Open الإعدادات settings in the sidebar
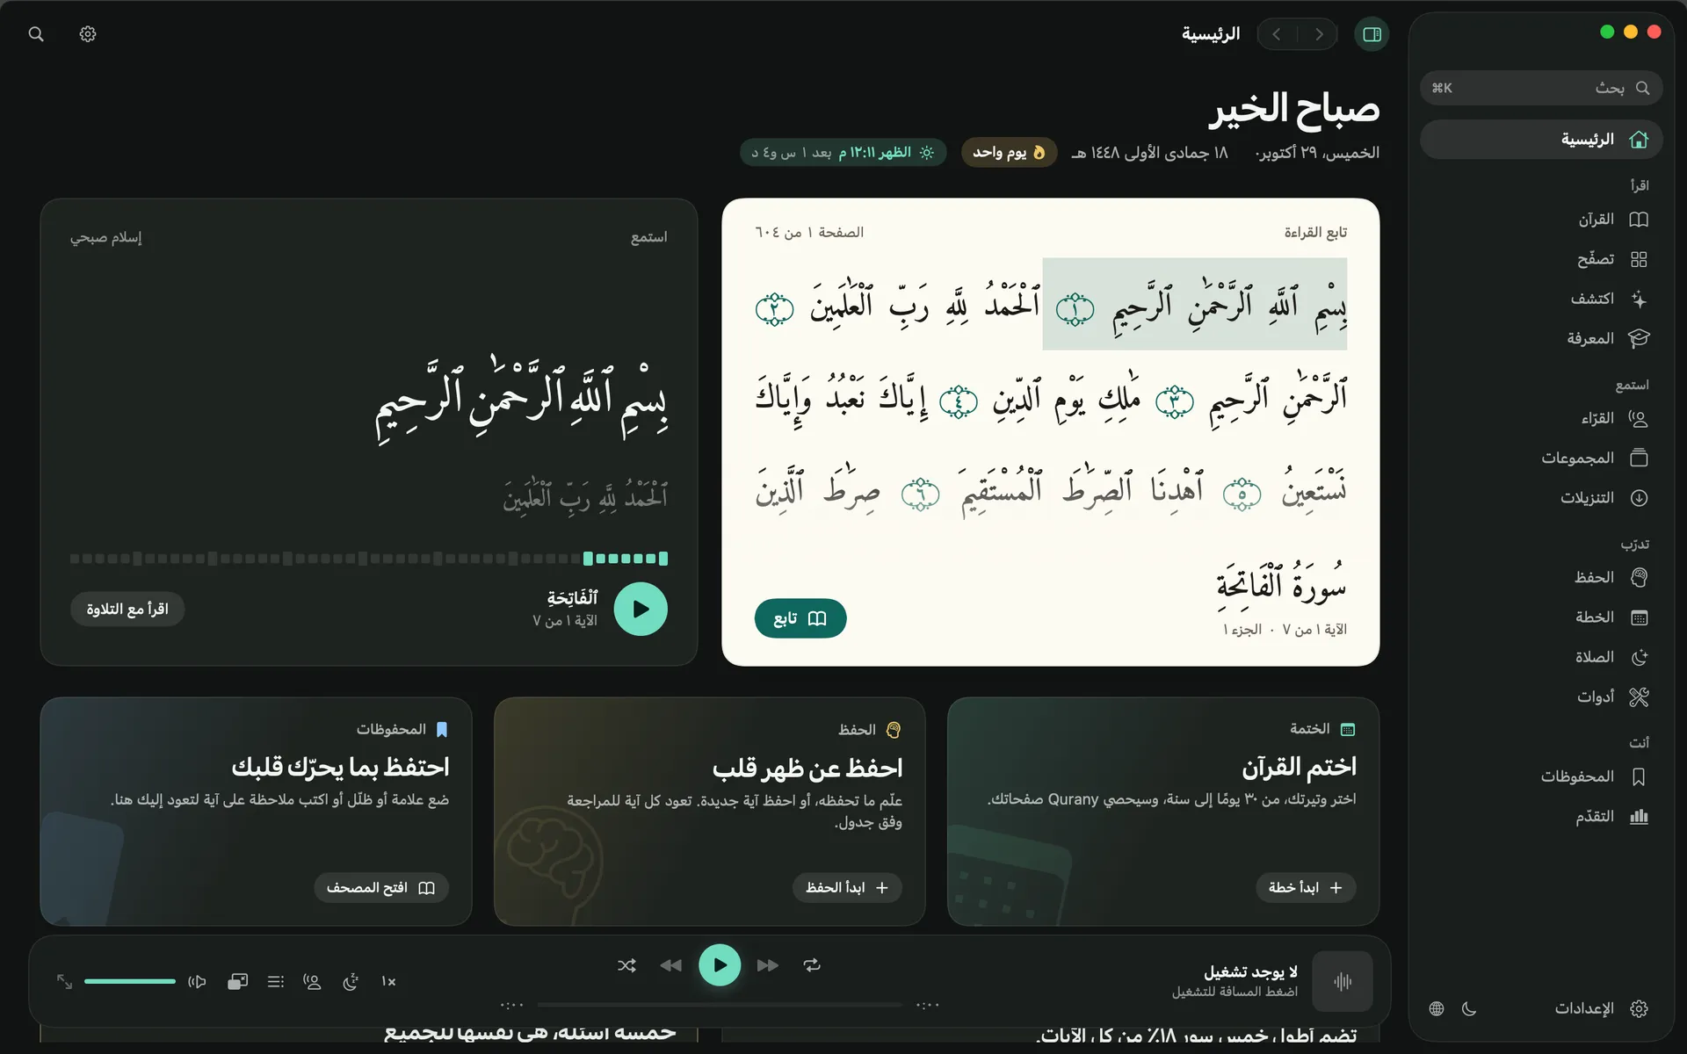Image resolution: width=1687 pixels, height=1054 pixels. [x=1601, y=1008]
